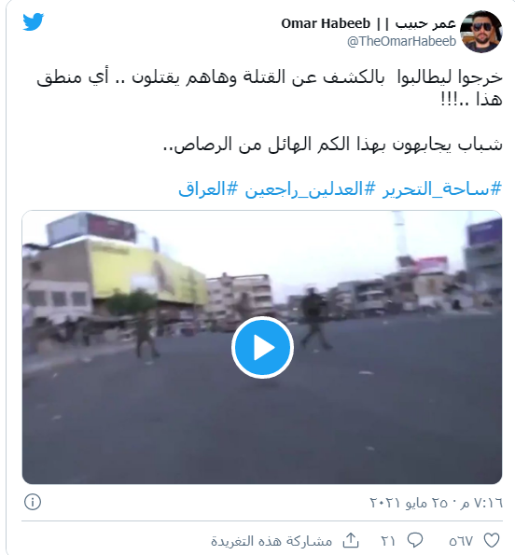Click the tweet text starting with خرجوا ليطالبوا
Viewport: 515px width, 555px height.
pyautogui.click(x=270, y=88)
